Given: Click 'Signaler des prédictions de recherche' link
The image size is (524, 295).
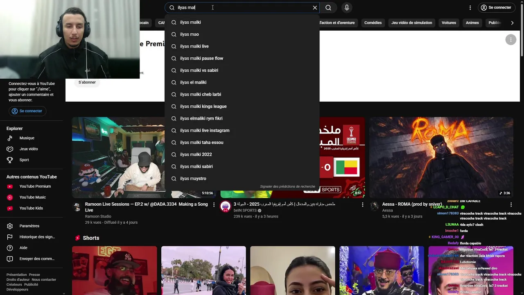Looking at the screenshot, I should 287,186.
